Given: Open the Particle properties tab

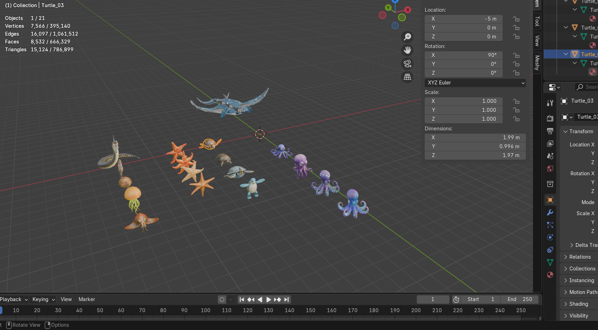Looking at the screenshot, I should point(550,225).
